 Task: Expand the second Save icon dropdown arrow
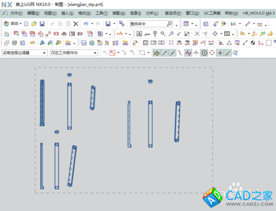pyautogui.click(x=114, y=24)
